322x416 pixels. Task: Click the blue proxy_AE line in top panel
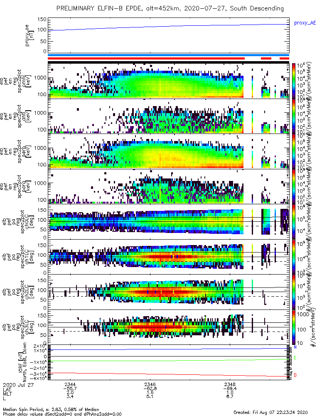pyautogui.click(x=168, y=27)
